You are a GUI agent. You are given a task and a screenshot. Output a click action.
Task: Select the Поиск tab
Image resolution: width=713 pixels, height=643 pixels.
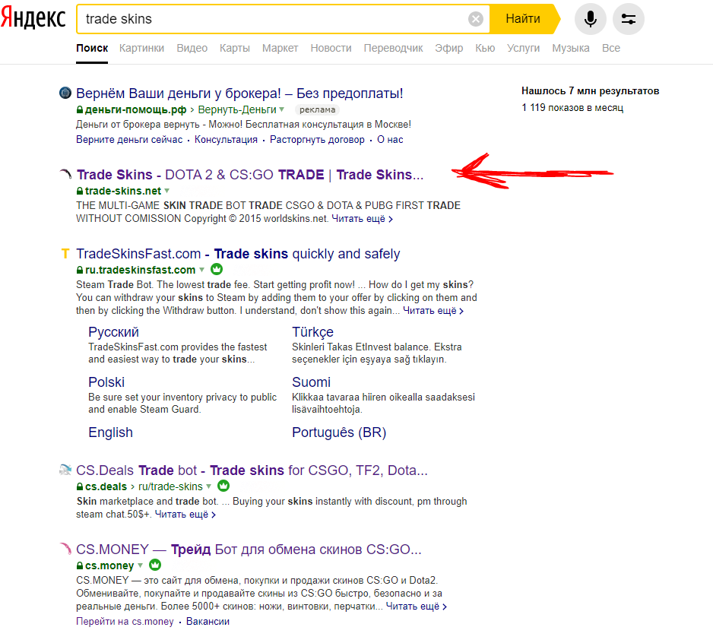pos(92,48)
